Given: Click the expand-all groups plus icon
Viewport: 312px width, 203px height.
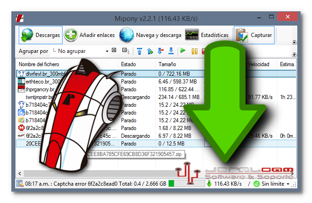Looking at the screenshot, I should (x=114, y=50).
